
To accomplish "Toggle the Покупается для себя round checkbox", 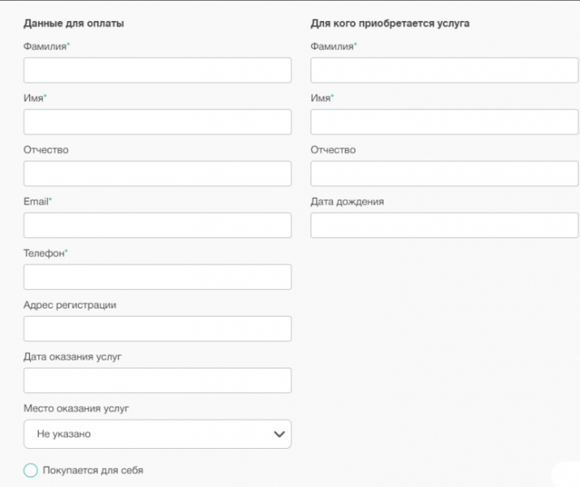I will (31, 470).
